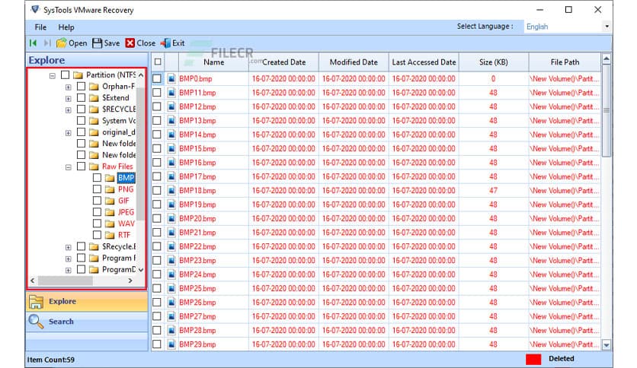Go to the first item navigation arrow
This screenshot has width=637, height=368.
34,43
